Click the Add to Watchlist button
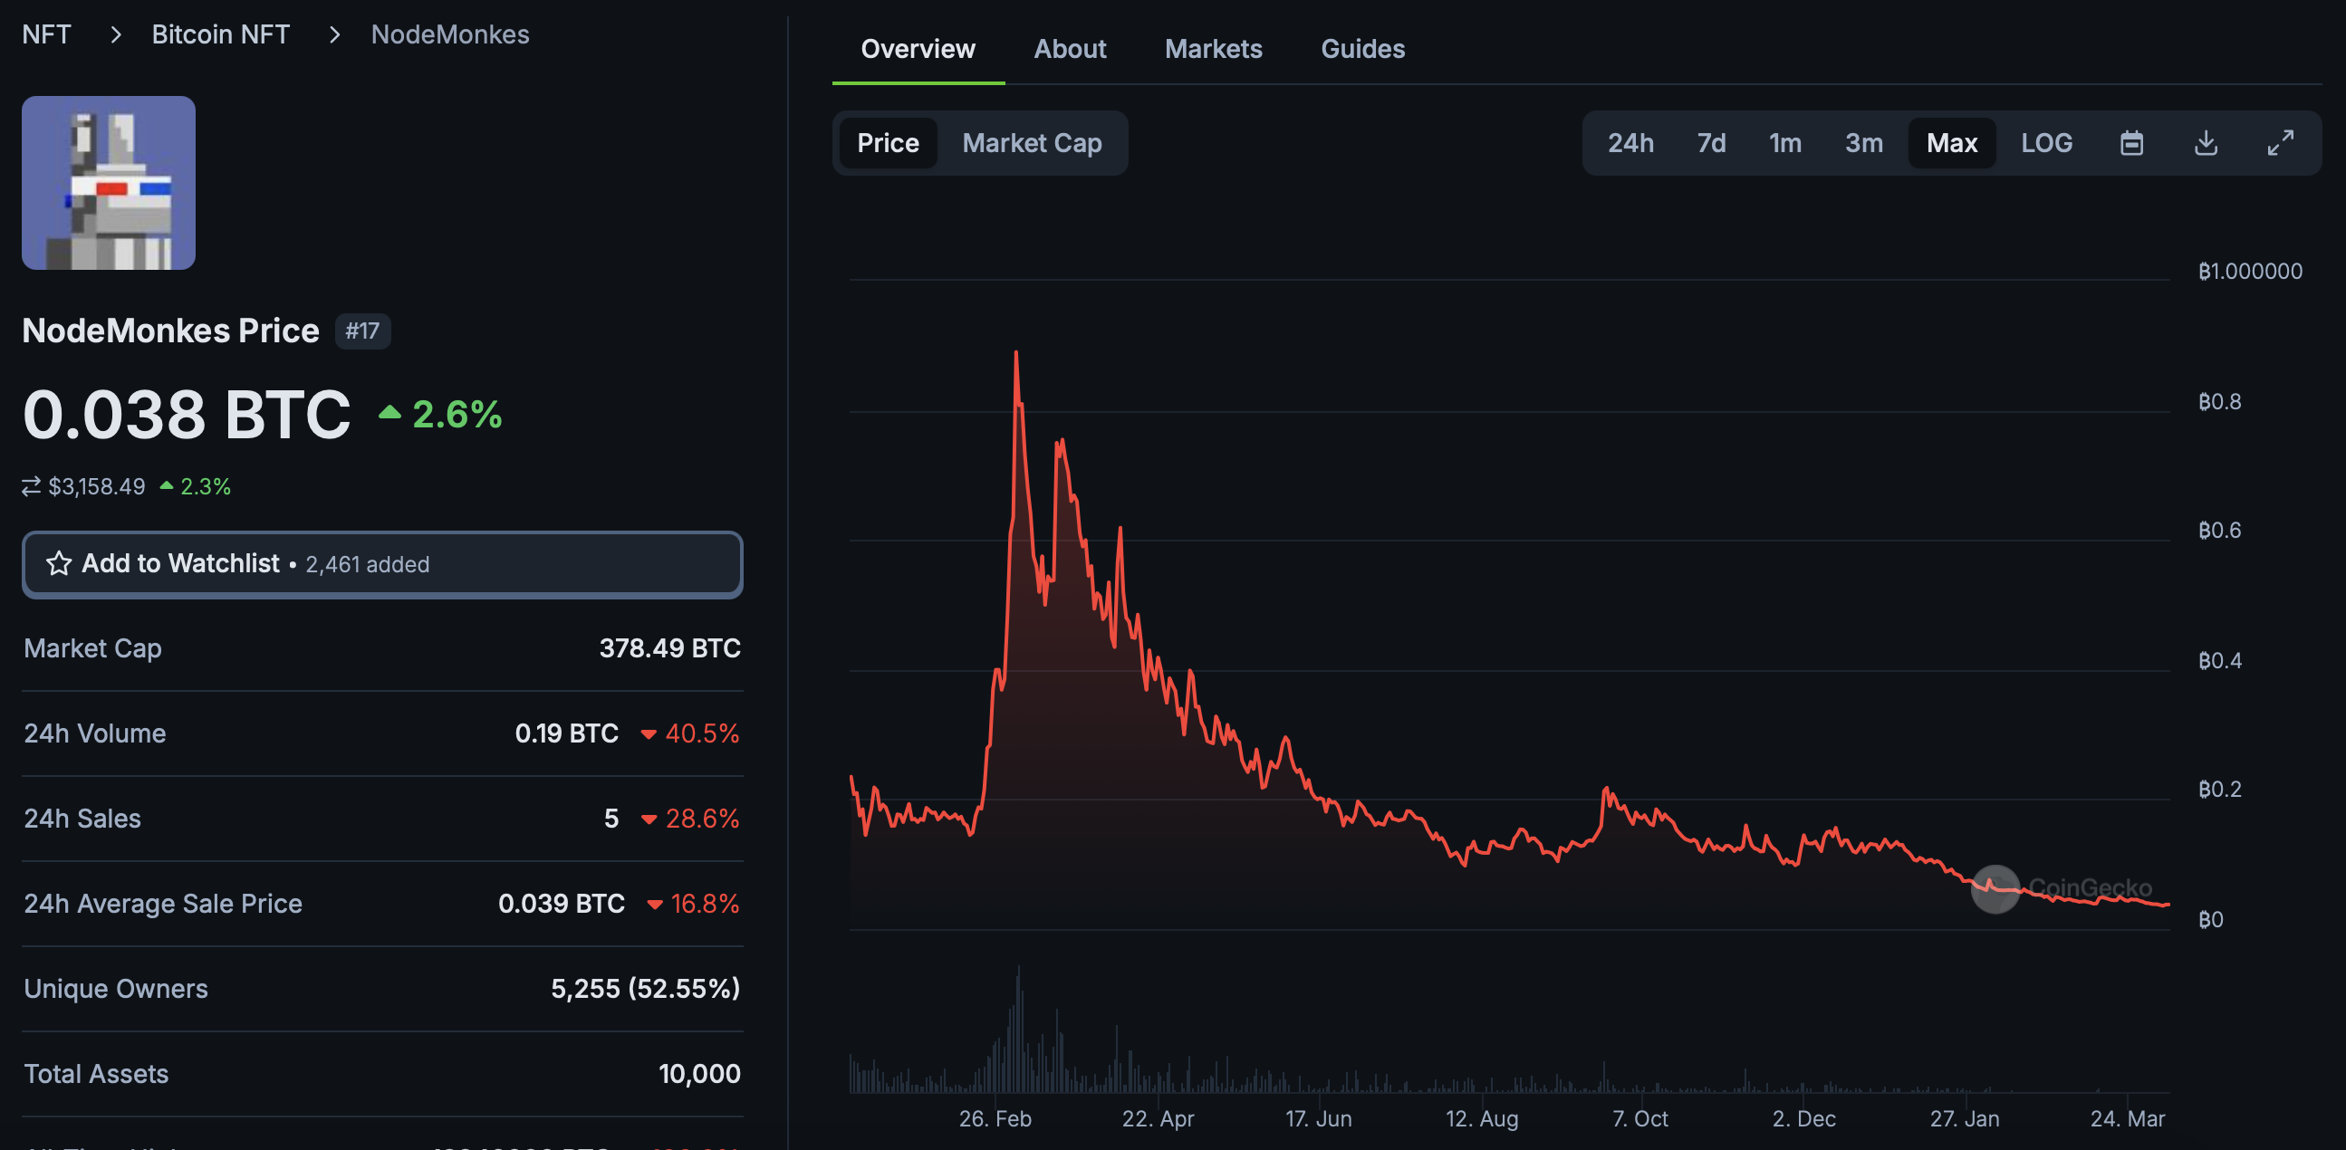 382,564
